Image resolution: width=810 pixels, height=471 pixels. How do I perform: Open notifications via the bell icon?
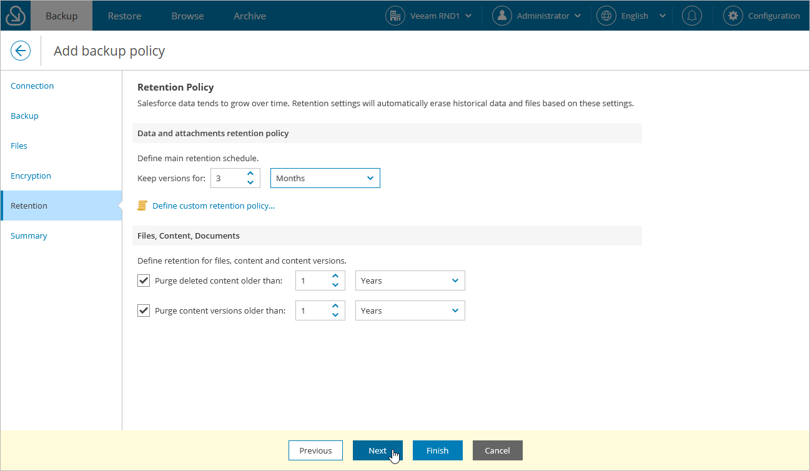[691, 15]
